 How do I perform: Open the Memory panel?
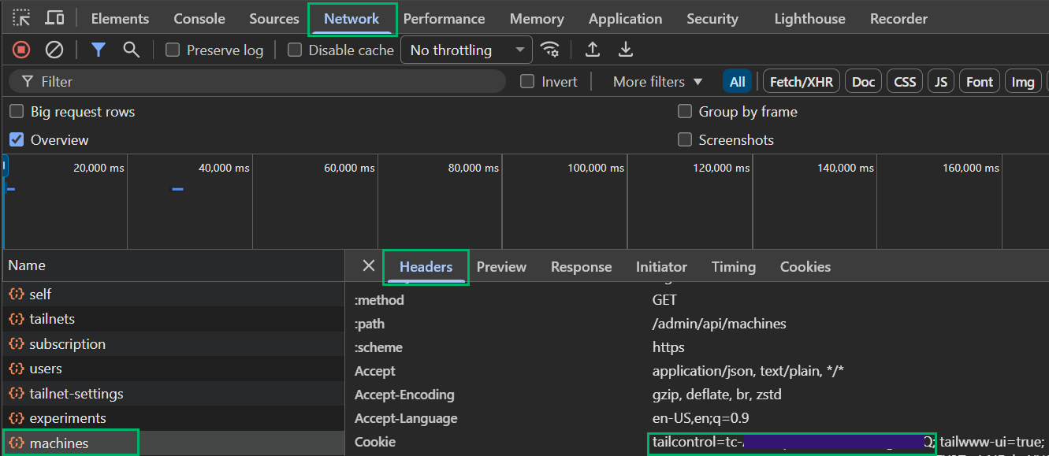coord(537,18)
